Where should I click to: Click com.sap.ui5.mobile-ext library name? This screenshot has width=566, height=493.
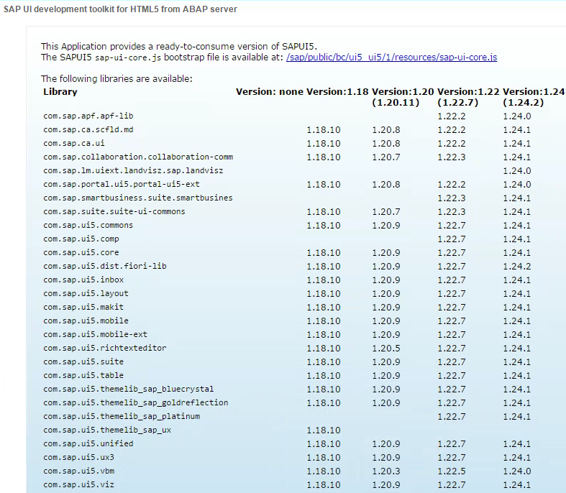(x=96, y=335)
